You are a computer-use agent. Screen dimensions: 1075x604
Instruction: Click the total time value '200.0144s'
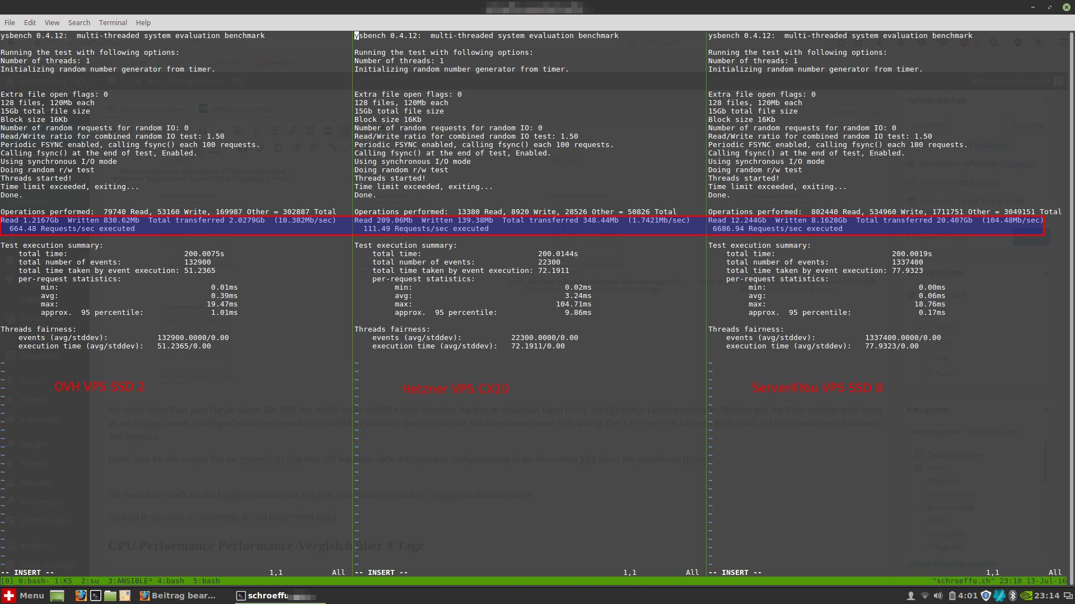point(558,254)
